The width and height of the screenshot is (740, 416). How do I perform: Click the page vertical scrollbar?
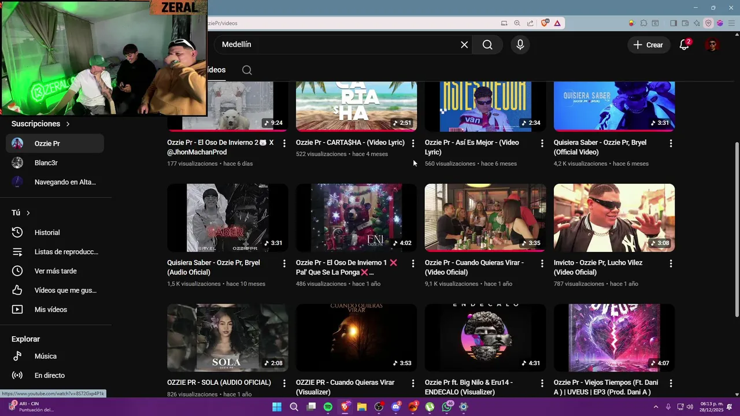pos(737,229)
